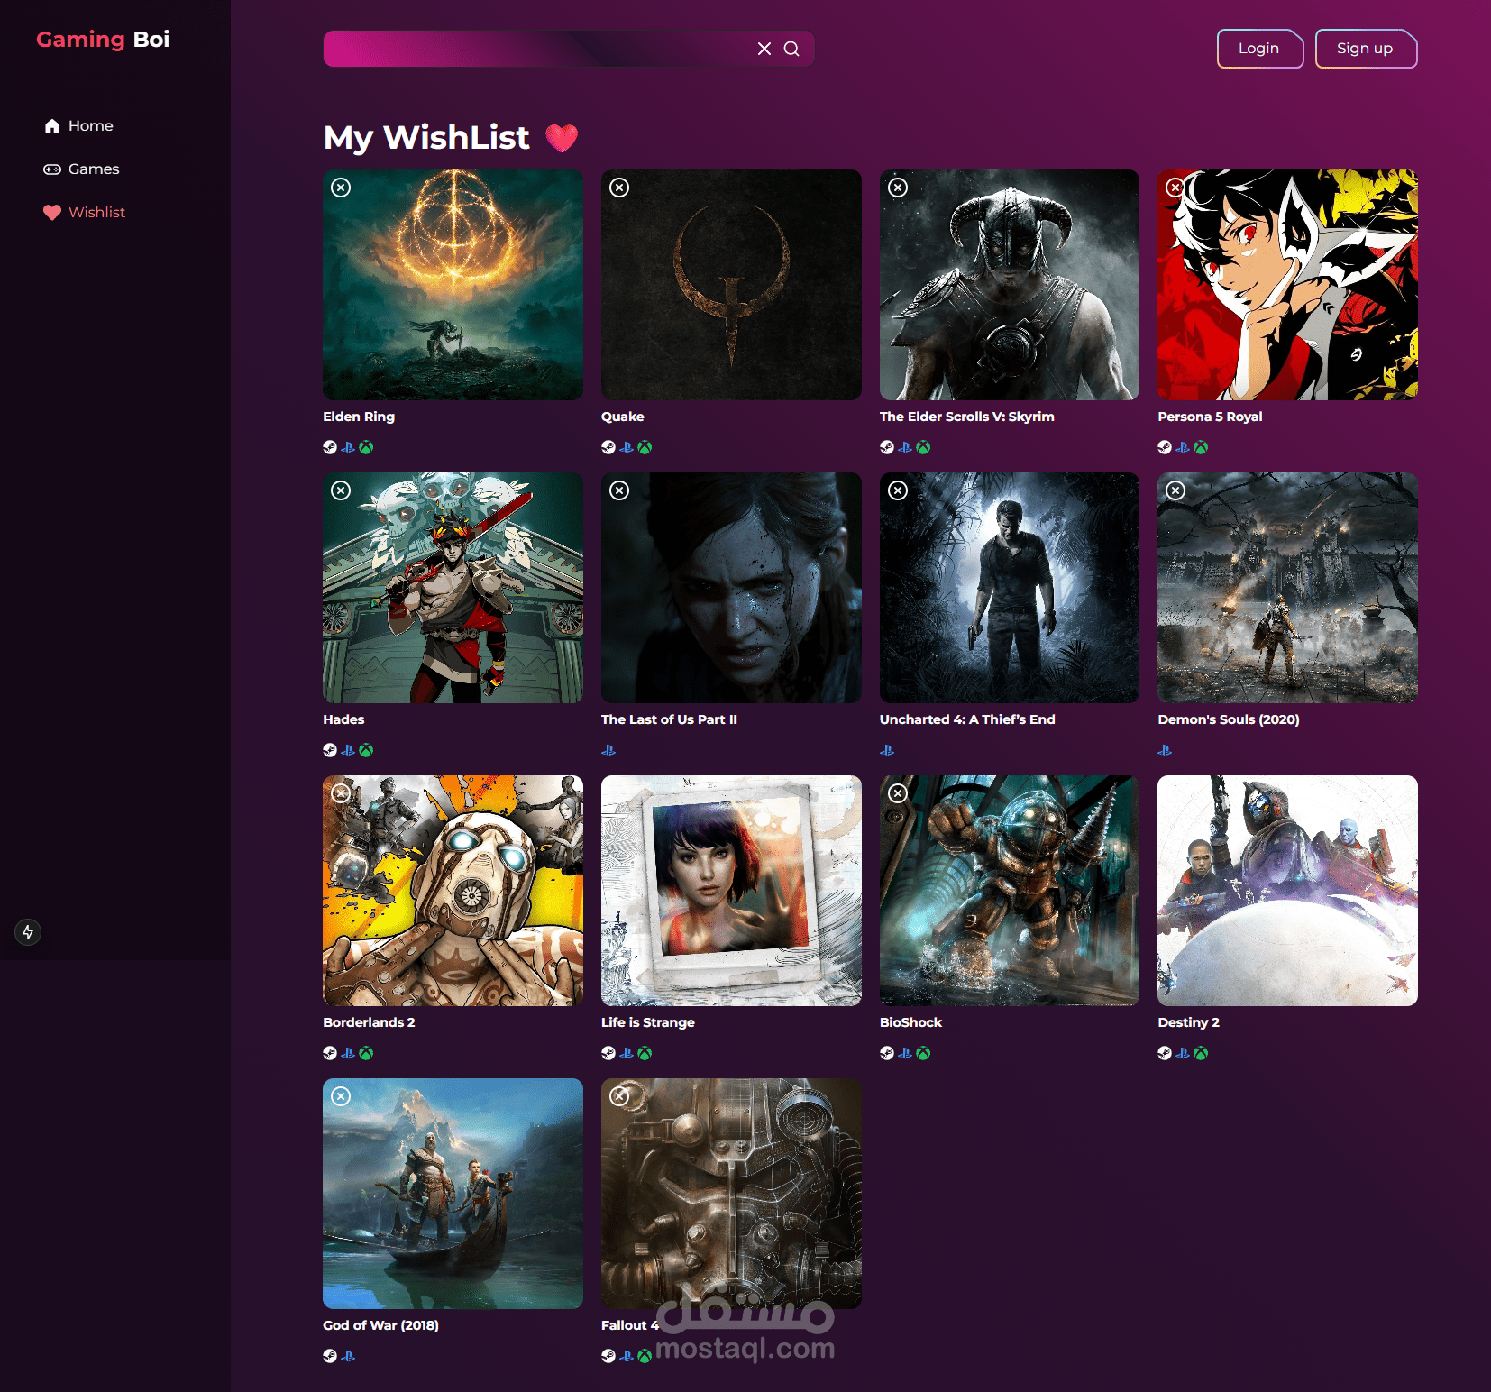Viewport: 1491px width, 1392px height.
Task: Open the Destiny 2 cover image
Action: coord(1287,891)
